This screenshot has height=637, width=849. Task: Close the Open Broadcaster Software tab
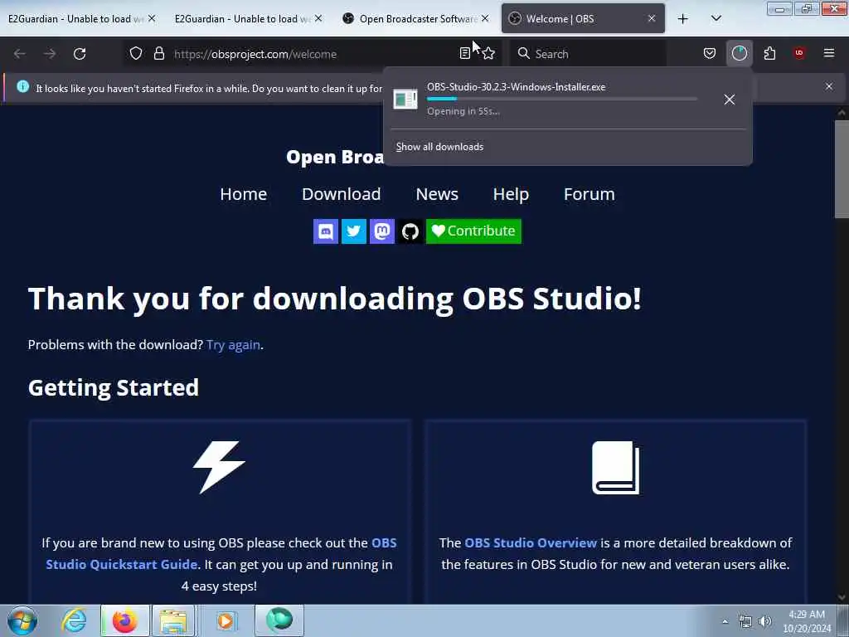click(x=485, y=19)
